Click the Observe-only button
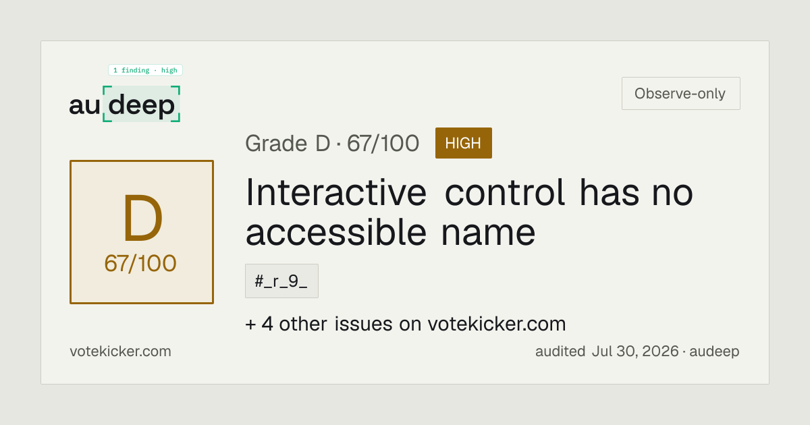The height and width of the screenshot is (425, 810). pyautogui.click(x=680, y=94)
